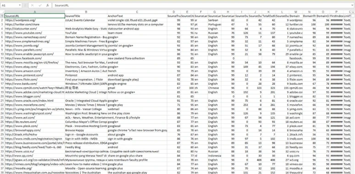Select column M header
Image resolution: width=355 pixels, height=174 pixels.
tap(296, 12)
